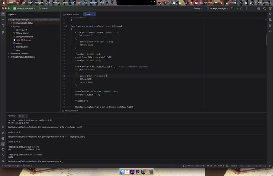Viewport: 273px width, 176px height.
Task: Click the gutter icon beside parse_manifest
Action: tap(66, 26)
